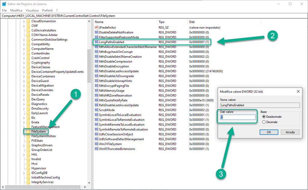Select the DisableDeleteNotification value icon
The image size is (308, 190).
(x=97, y=32)
